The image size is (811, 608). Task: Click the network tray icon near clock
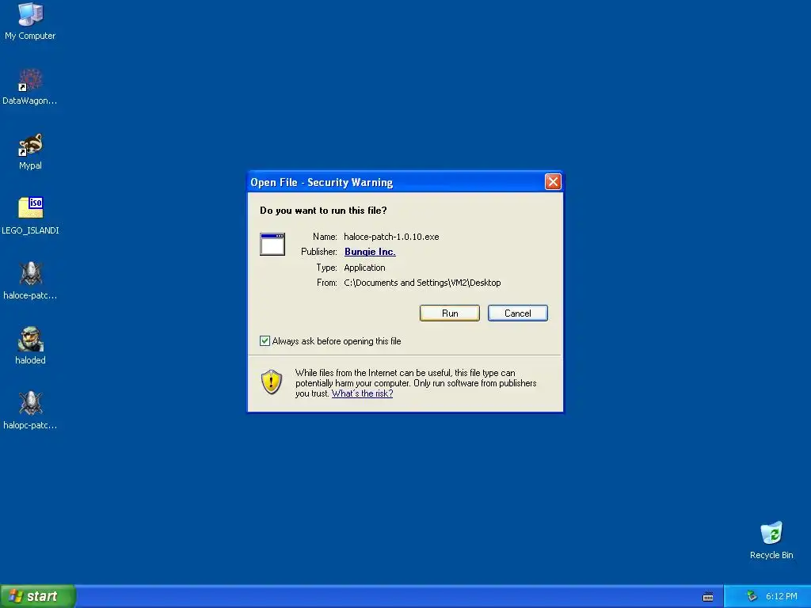click(752, 596)
